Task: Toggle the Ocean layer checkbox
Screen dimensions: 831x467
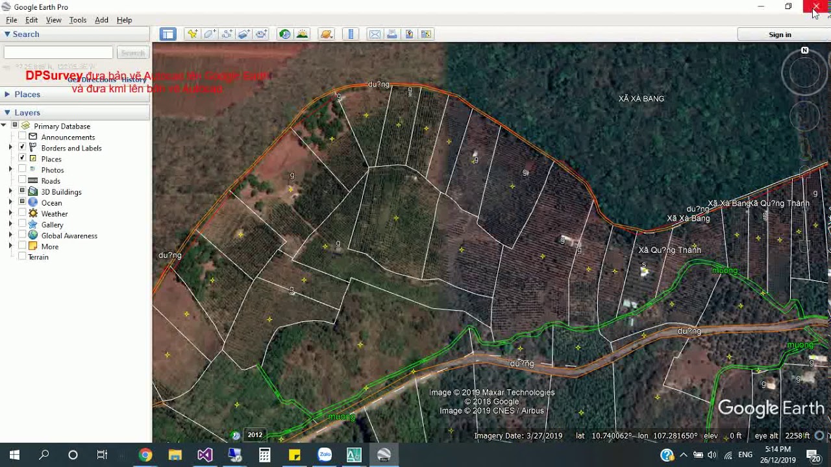Action: point(22,202)
